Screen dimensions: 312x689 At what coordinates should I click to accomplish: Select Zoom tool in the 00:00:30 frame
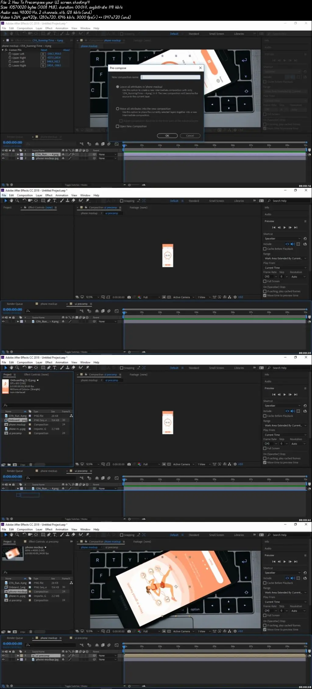17,201
